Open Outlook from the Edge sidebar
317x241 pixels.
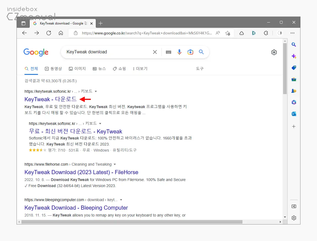294,114
